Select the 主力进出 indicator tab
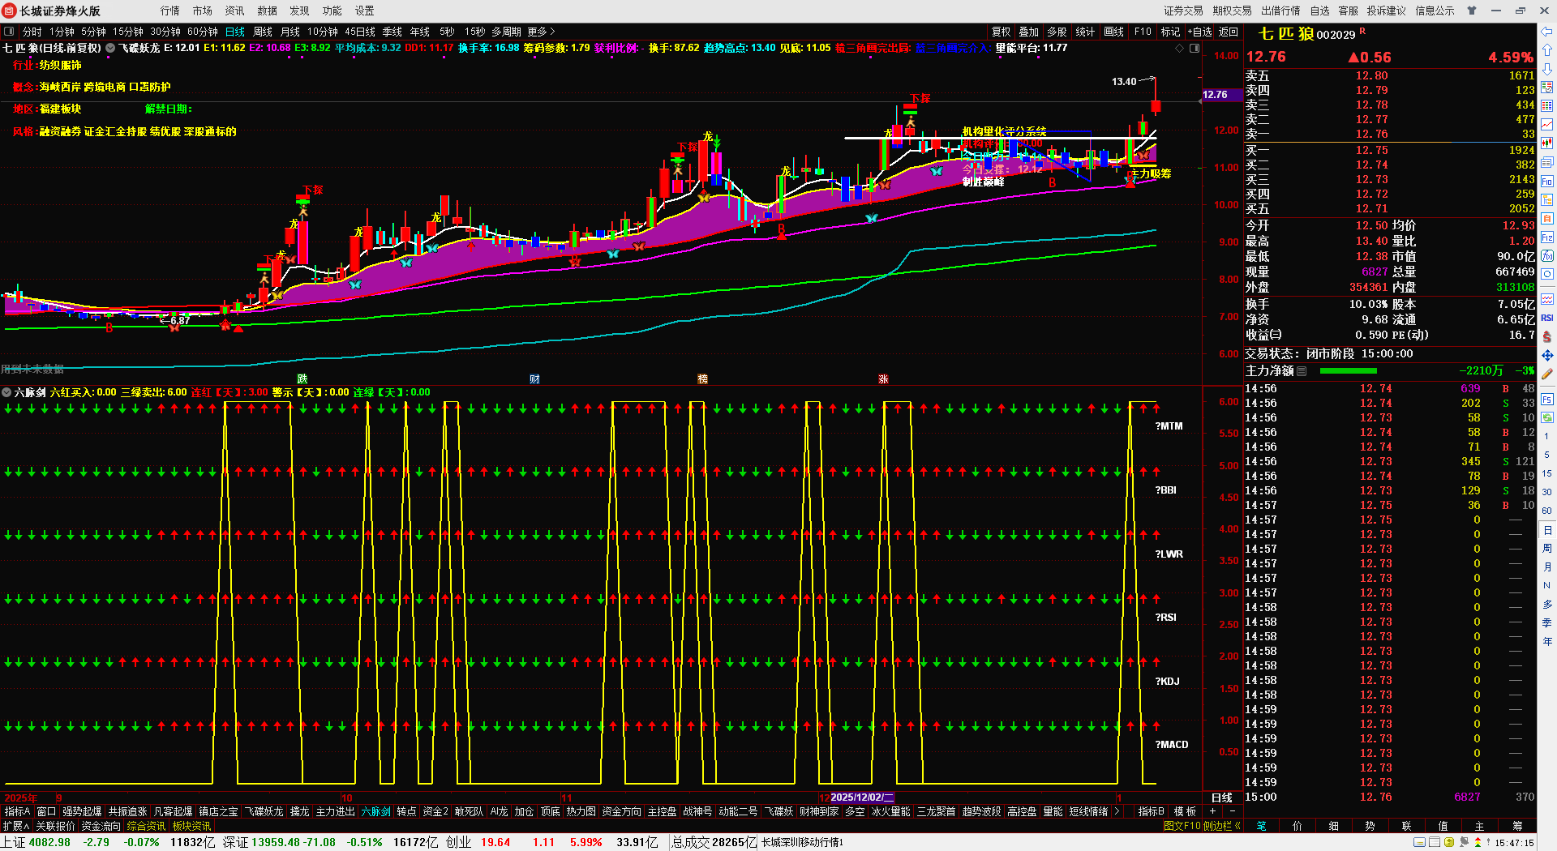Screen dimensions: 1557x851 336,811
